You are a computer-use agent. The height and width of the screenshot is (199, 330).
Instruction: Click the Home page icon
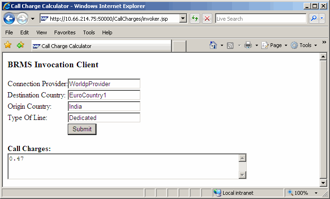tap(213, 46)
